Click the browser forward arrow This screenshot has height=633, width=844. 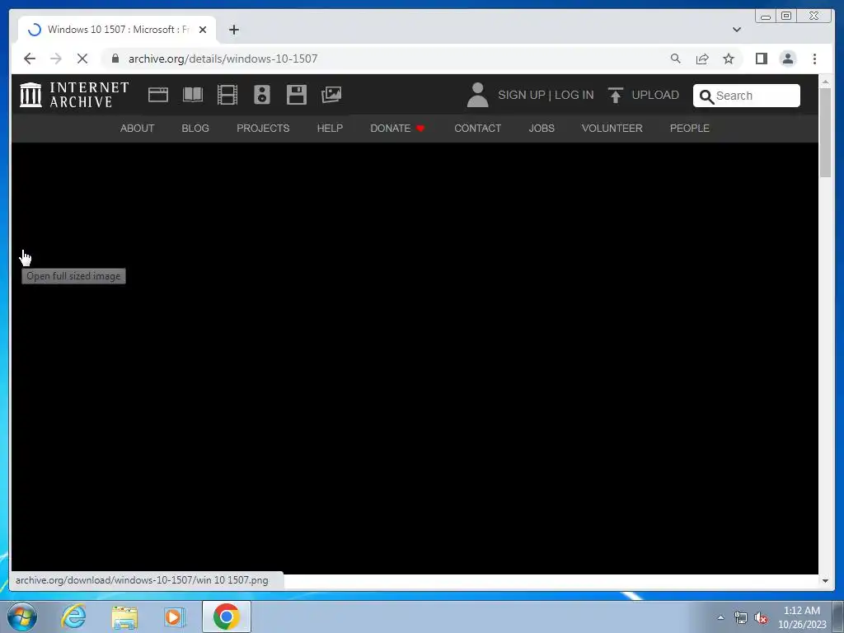(x=56, y=59)
